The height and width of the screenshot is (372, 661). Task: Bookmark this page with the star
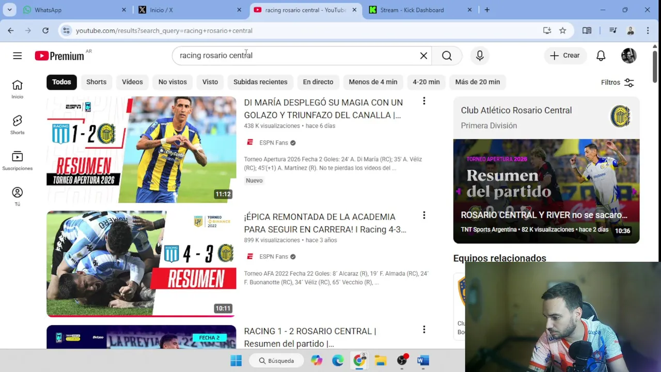click(562, 30)
